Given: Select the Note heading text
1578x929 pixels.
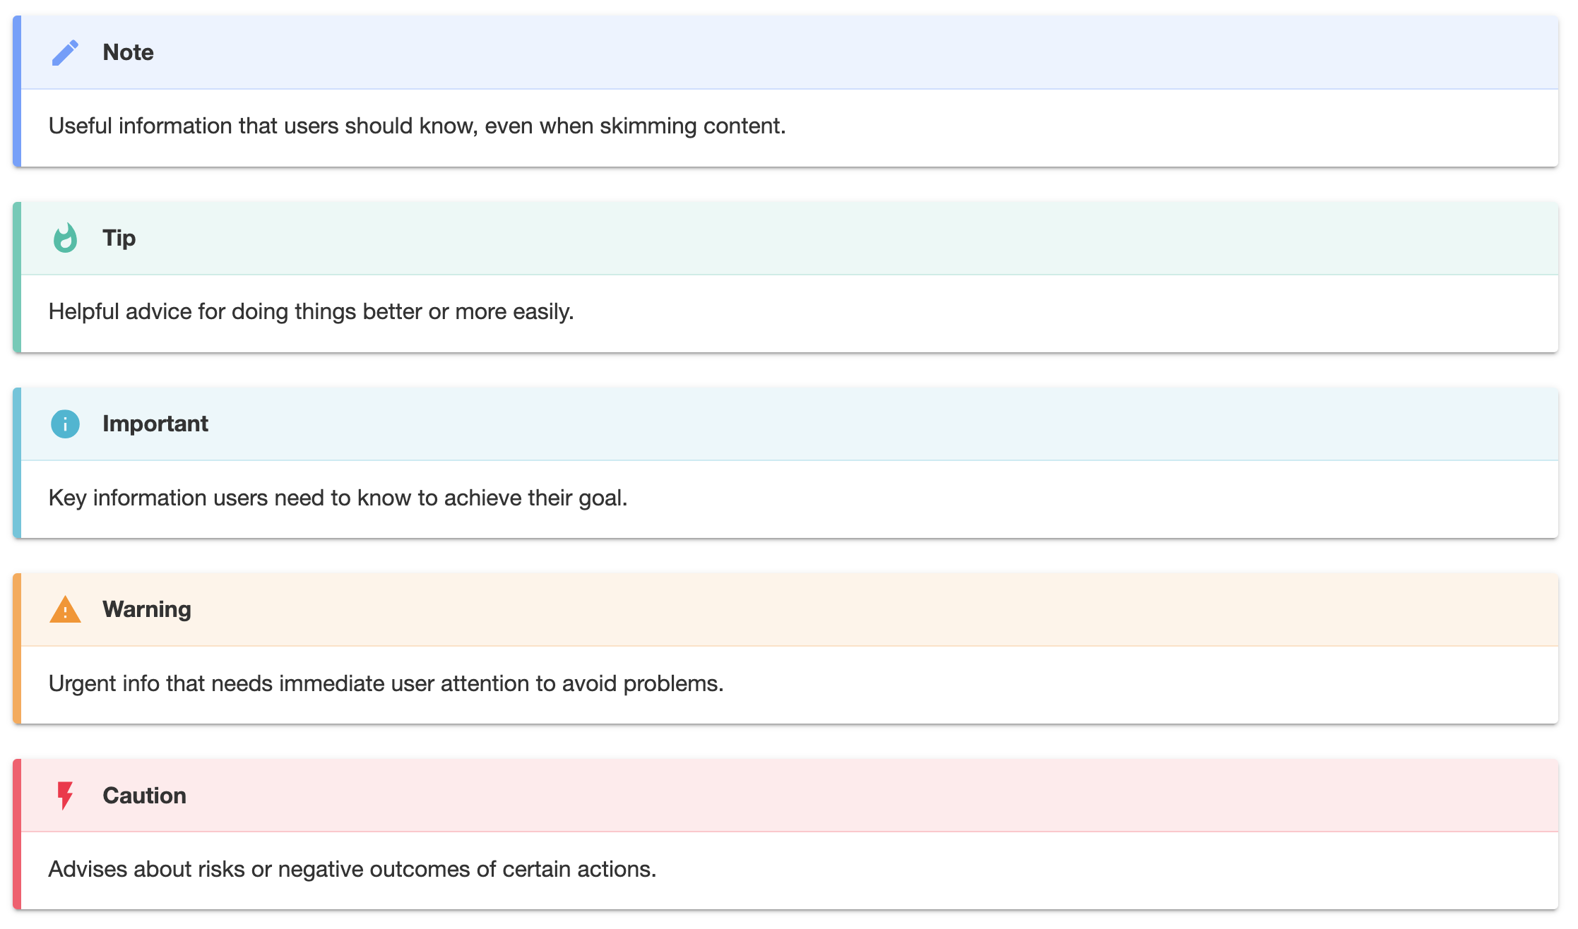Looking at the screenshot, I should 128,53.
